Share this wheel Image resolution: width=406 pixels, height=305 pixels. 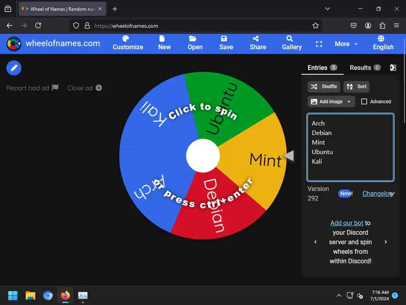click(x=258, y=43)
